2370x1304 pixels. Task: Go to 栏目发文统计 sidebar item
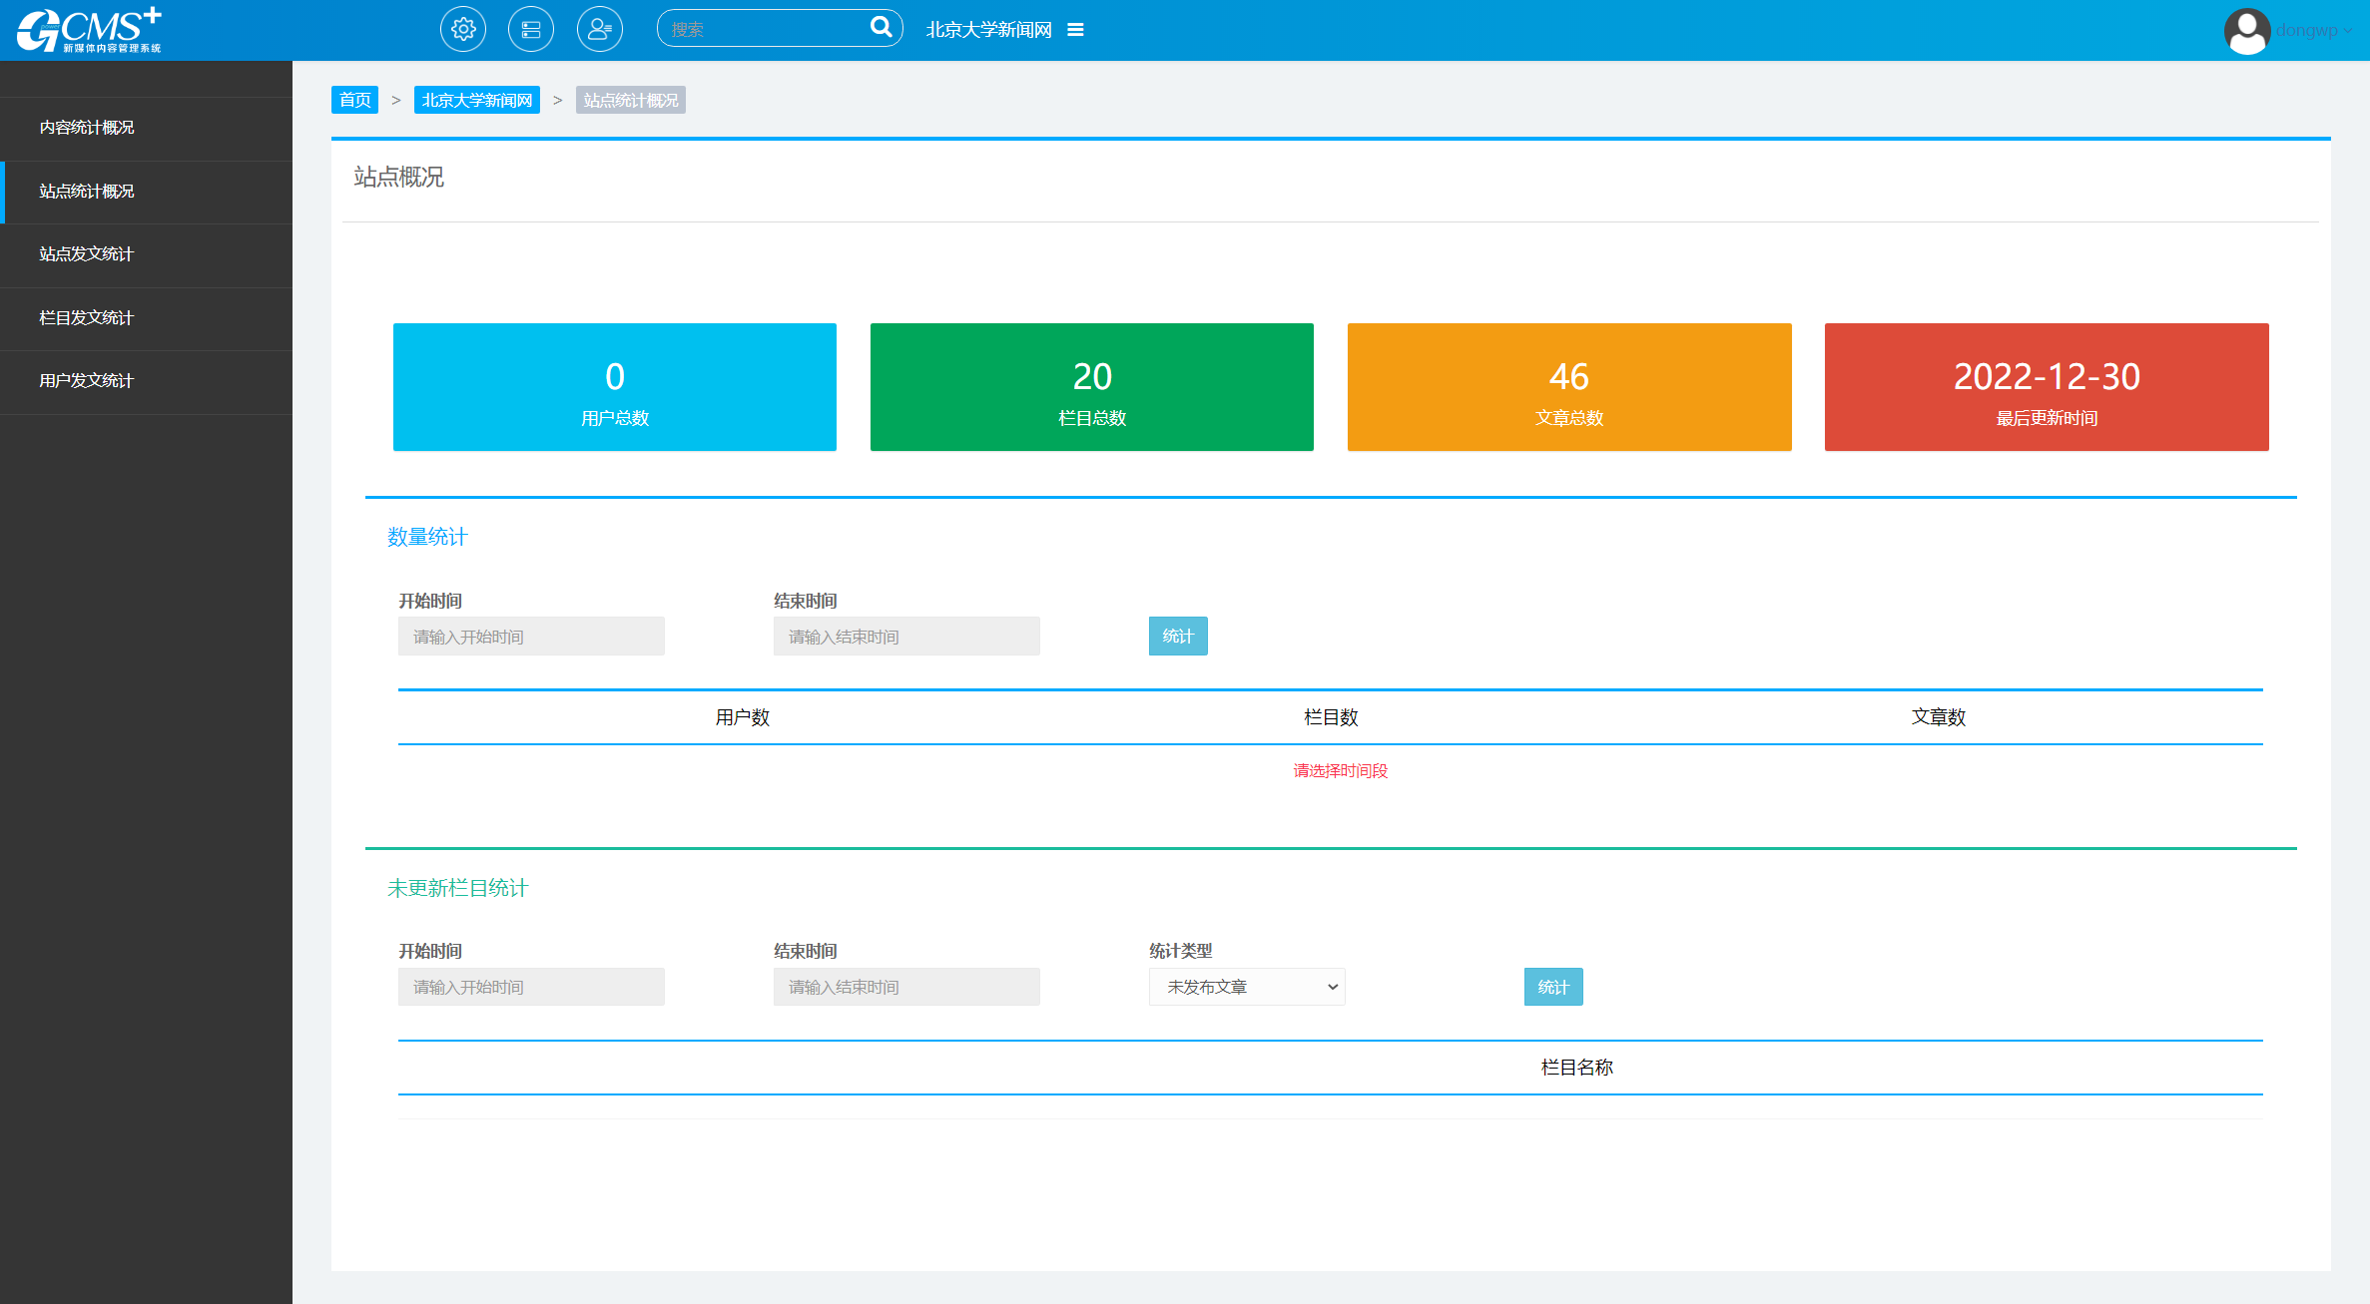(87, 318)
